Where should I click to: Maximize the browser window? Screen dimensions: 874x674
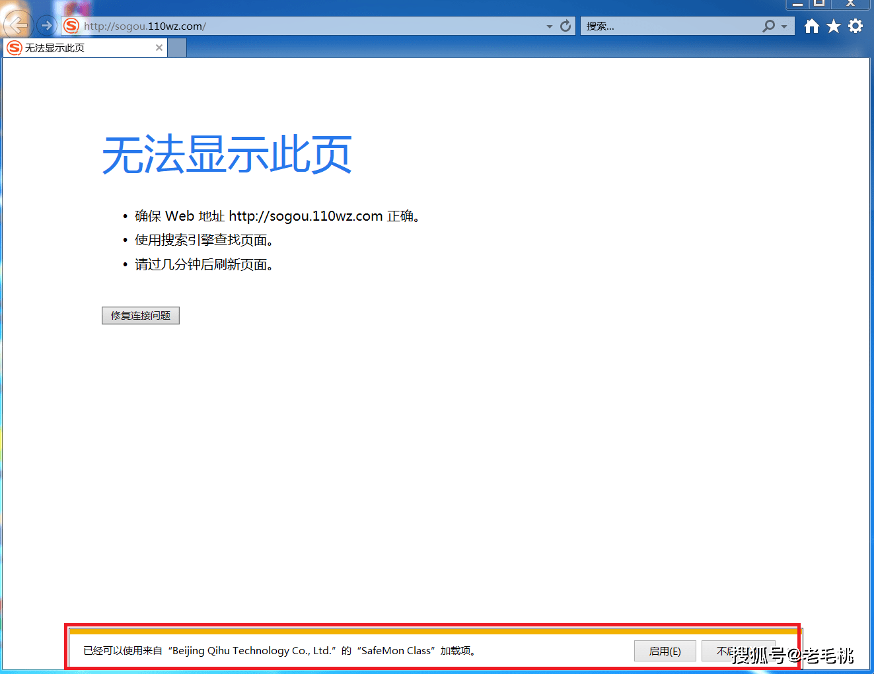tap(819, 3)
